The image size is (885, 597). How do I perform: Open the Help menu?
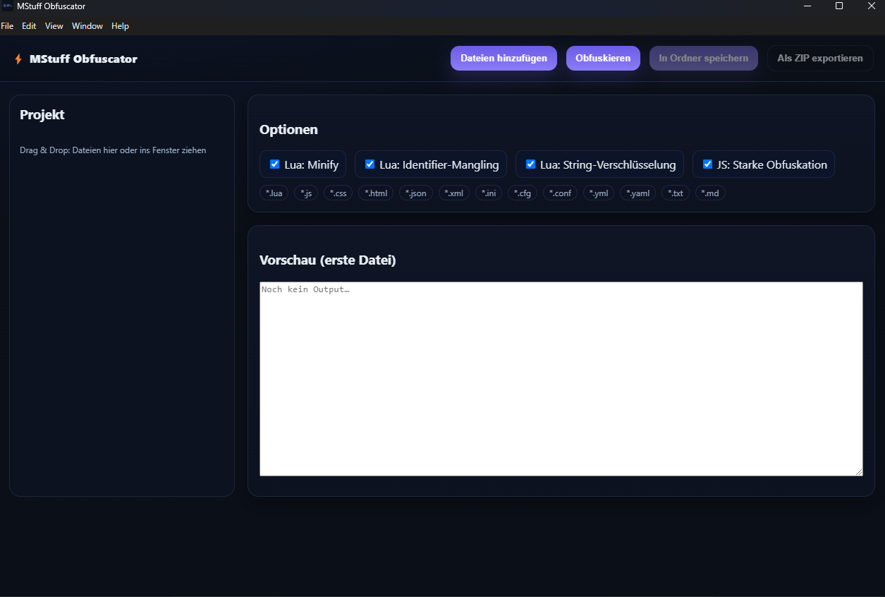(120, 26)
